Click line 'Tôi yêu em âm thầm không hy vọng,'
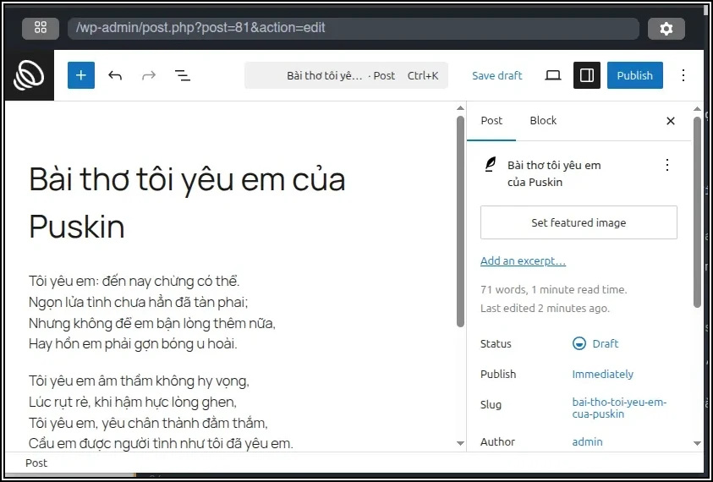This screenshot has height=482, width=713. point(139,381)
